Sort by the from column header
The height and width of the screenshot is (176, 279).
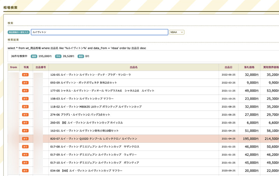pos(14,67)
